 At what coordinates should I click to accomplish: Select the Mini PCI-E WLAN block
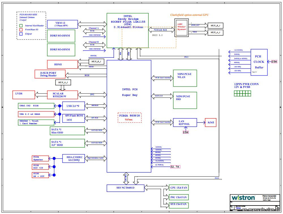click(x=185, y=78)
